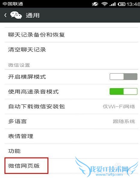Tap the 多语言 row label
The image size is (140, 179).
(17, 121)
